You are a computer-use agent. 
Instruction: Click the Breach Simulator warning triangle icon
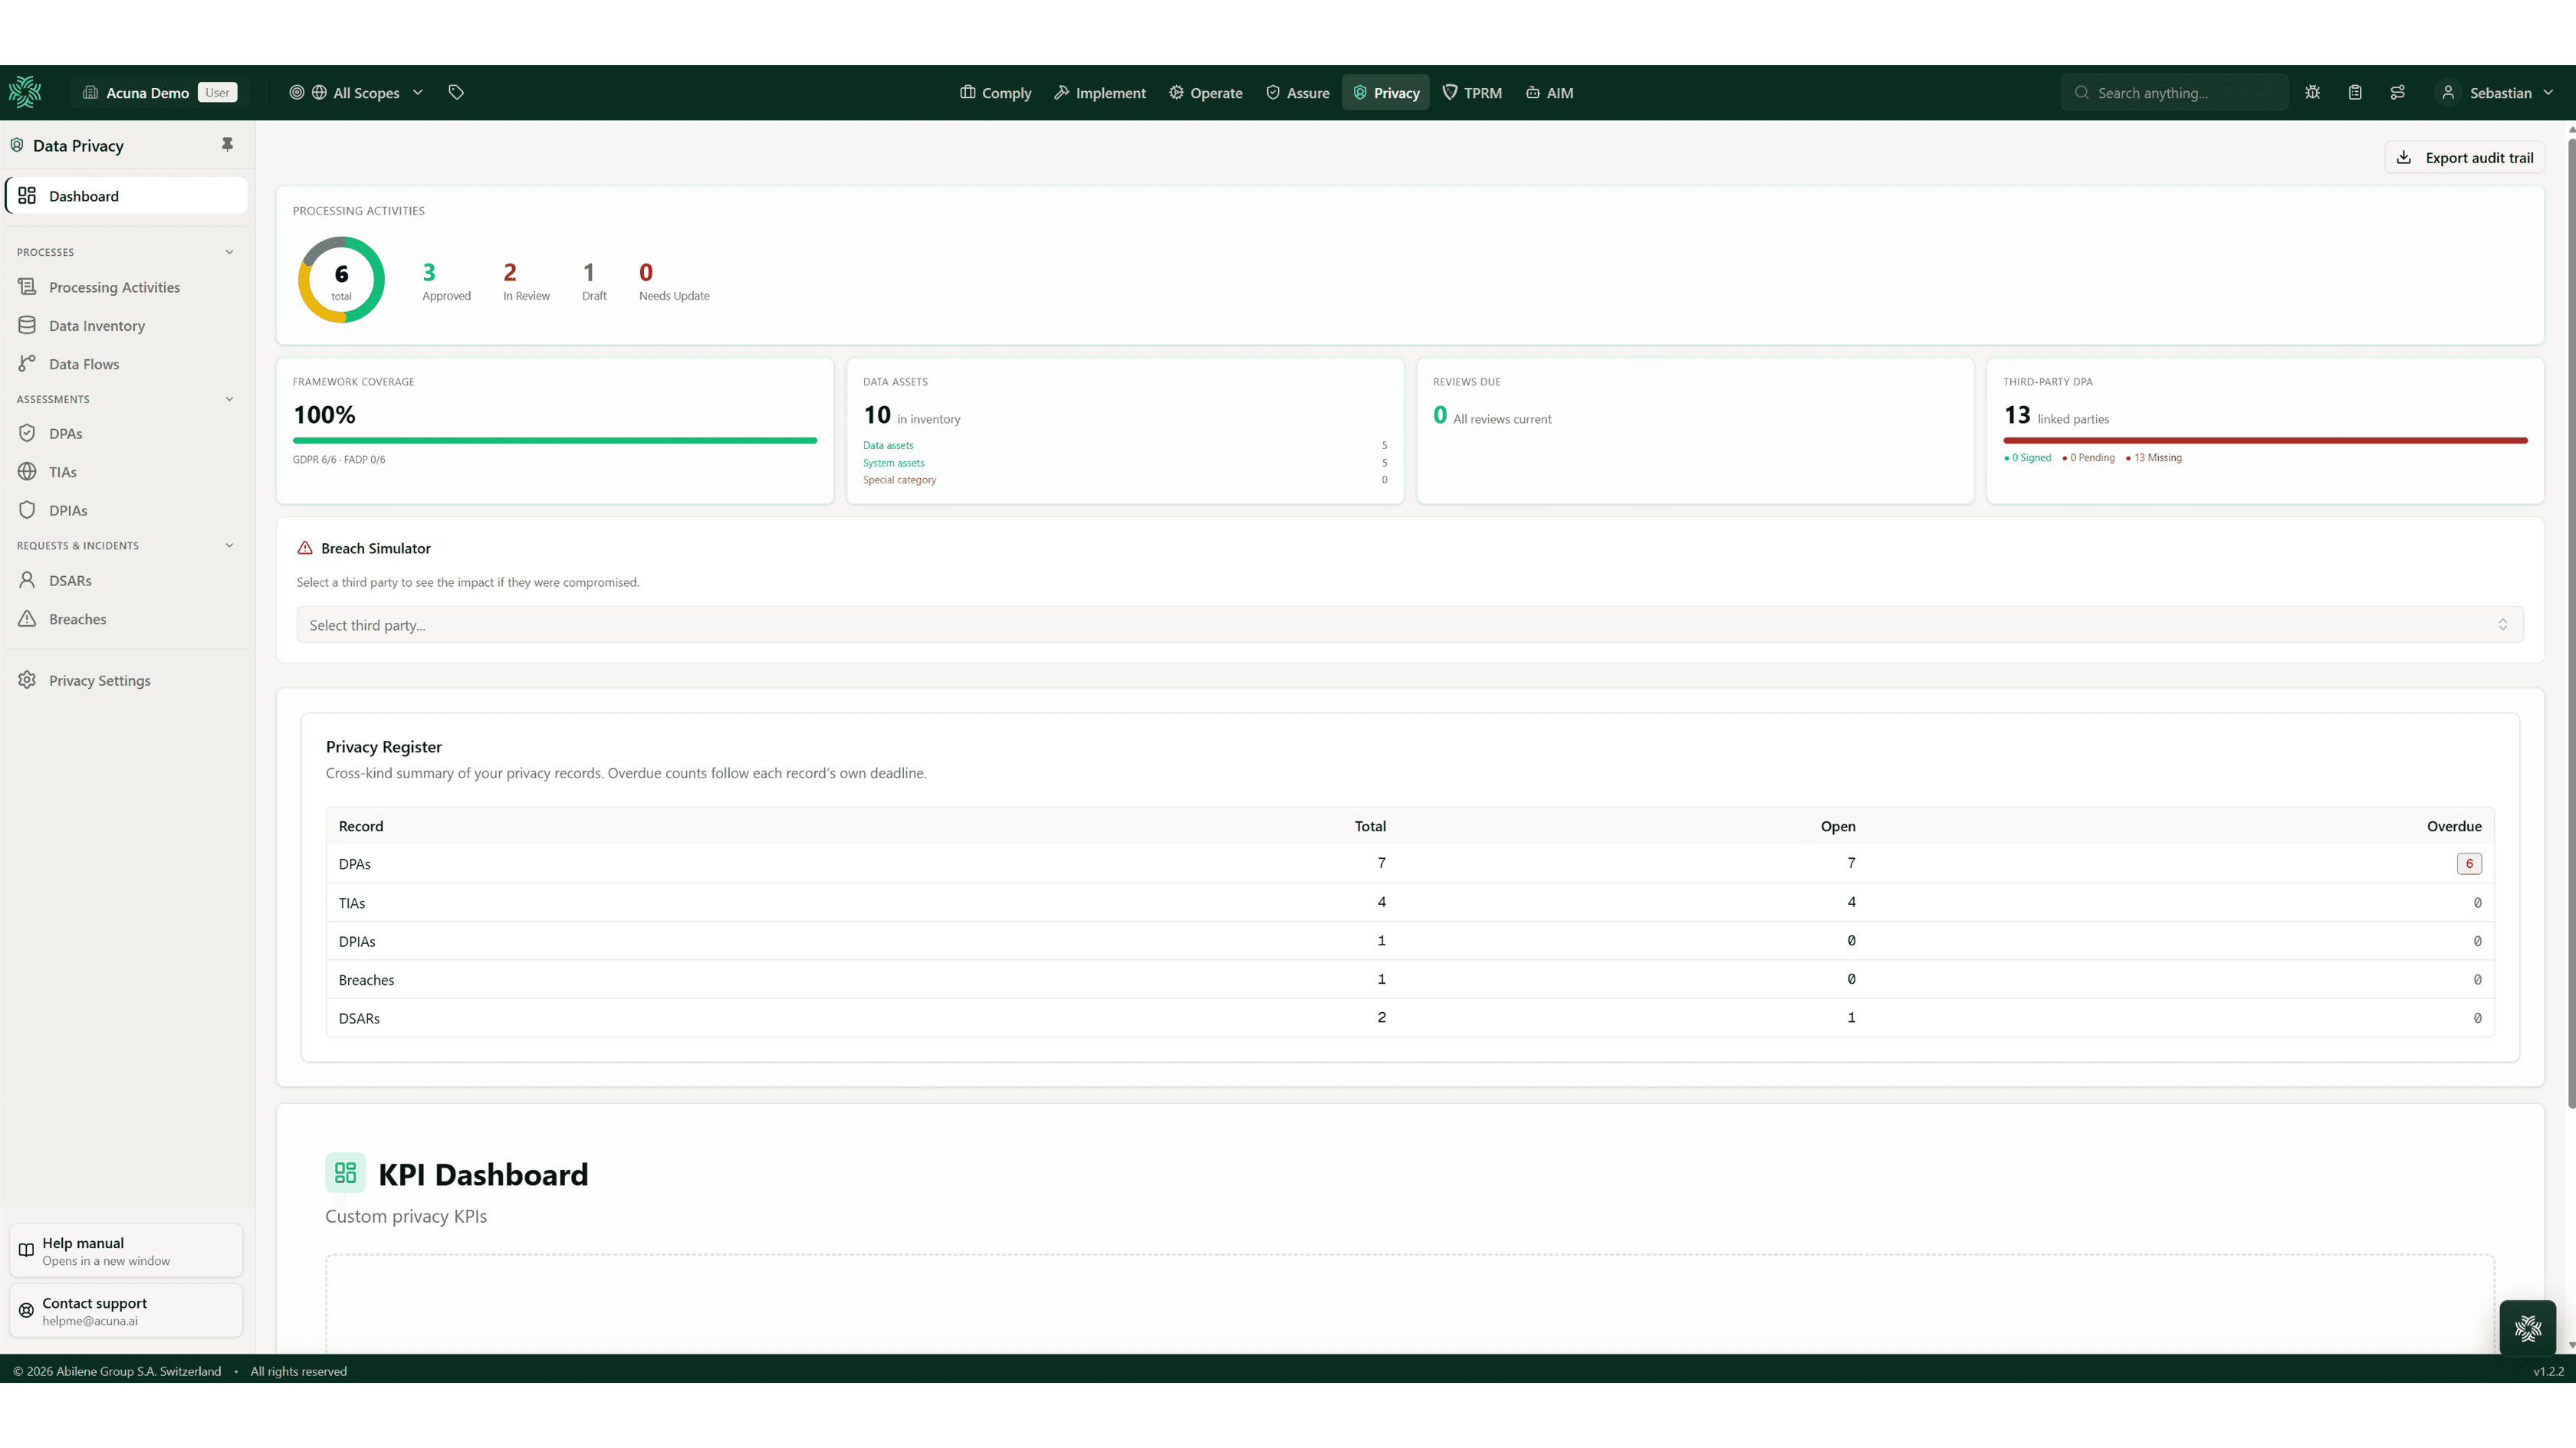[305, 548]
